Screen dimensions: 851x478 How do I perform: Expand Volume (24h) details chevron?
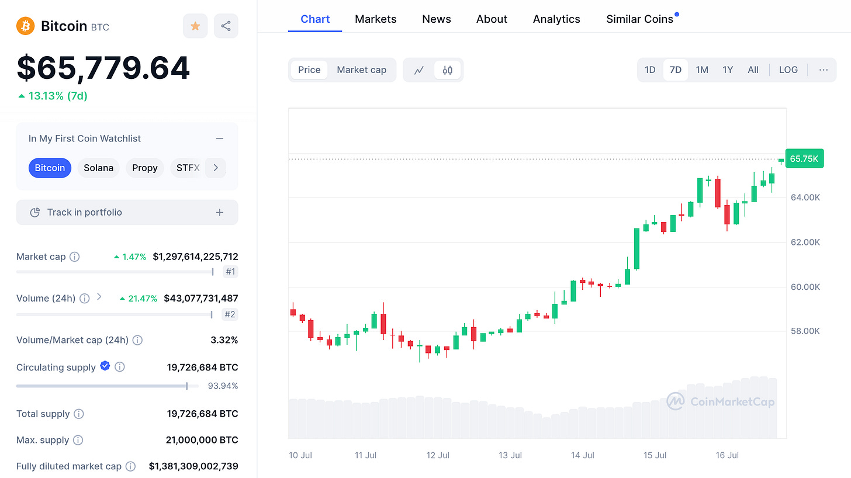pyautogui.click(x=99, y=297)
